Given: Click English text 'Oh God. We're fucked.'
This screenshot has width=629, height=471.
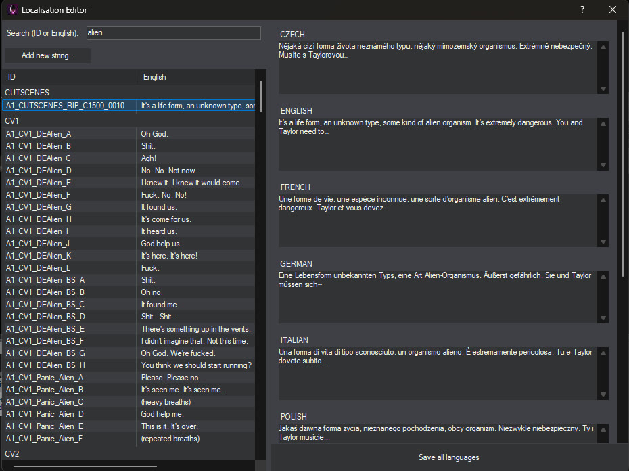Looking at the screenshot, I should click(178, 353).
